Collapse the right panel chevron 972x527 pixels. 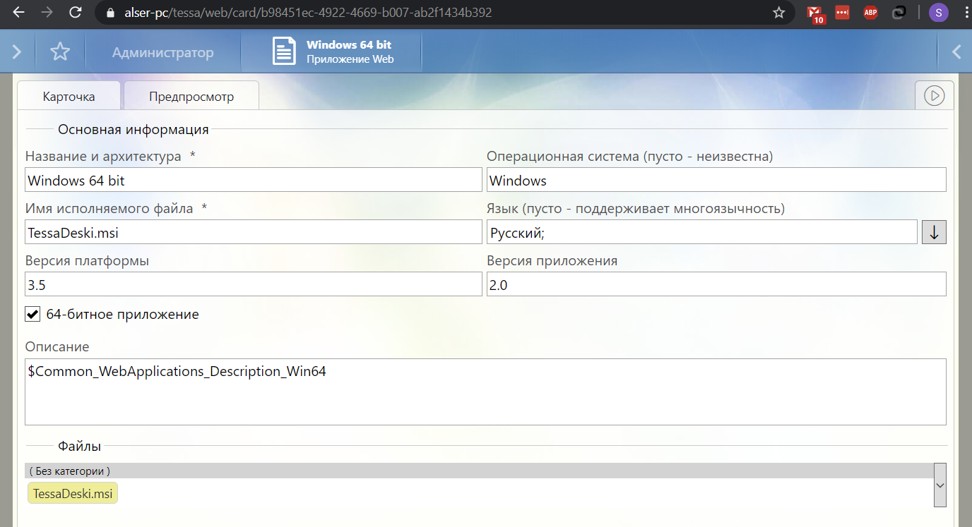pyautogui.click(x=956, y=52)
